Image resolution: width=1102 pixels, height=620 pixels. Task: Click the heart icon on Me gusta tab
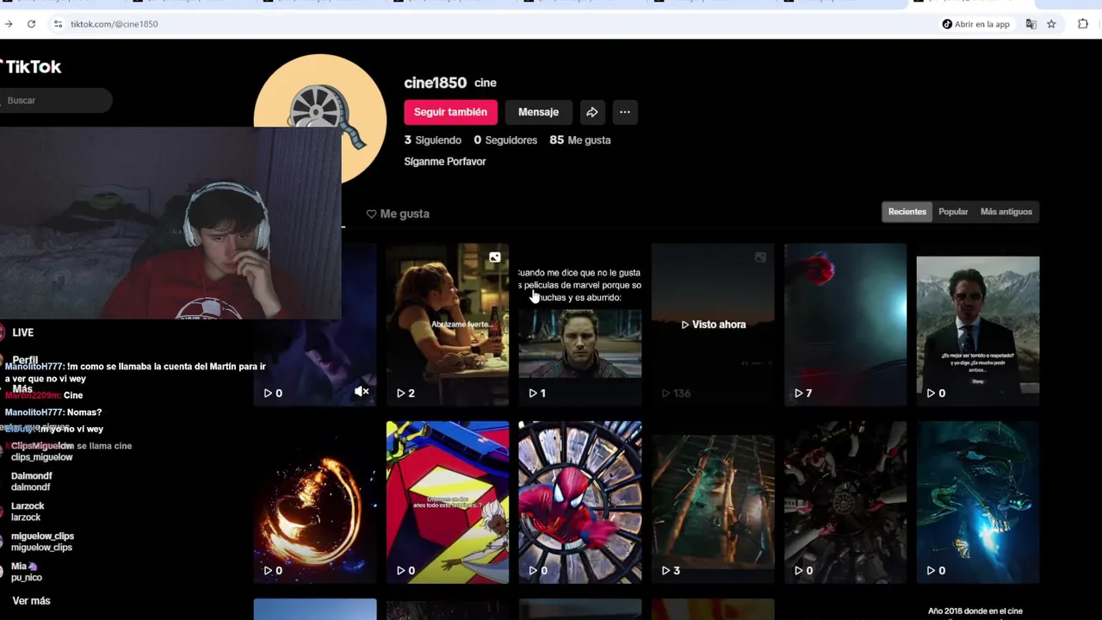371,214
